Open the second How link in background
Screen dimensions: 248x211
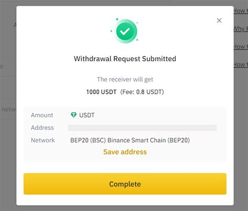point(241,47)
